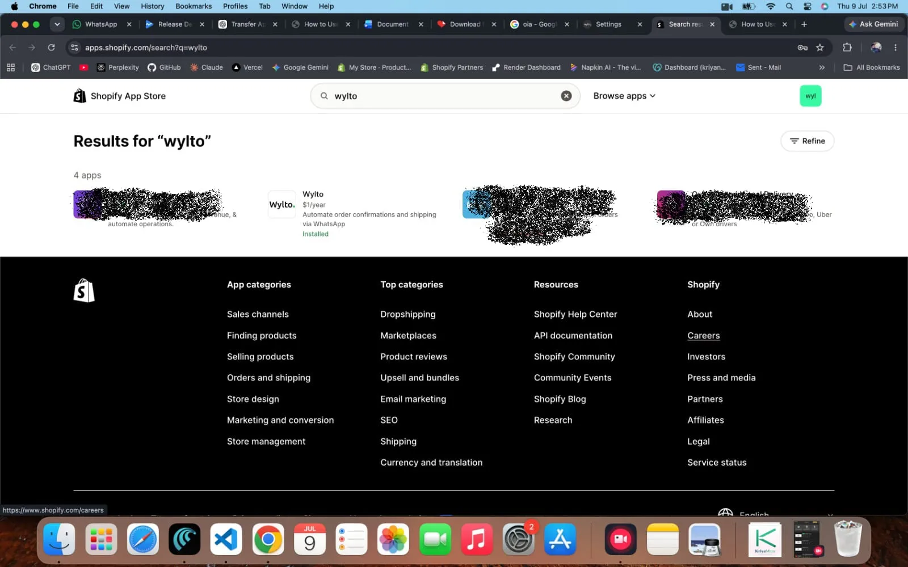This screenshot has height=567, width=908.
Task: Open the Chrome Extensions puzzle icon
Action: pyautogui.click(x=847, y=48)
